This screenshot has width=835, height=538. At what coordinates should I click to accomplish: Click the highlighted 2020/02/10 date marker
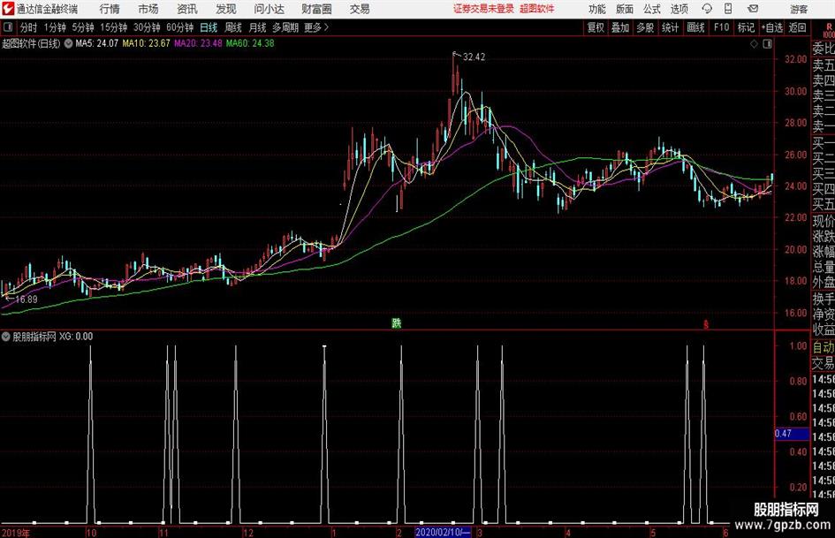pos(443,532)
